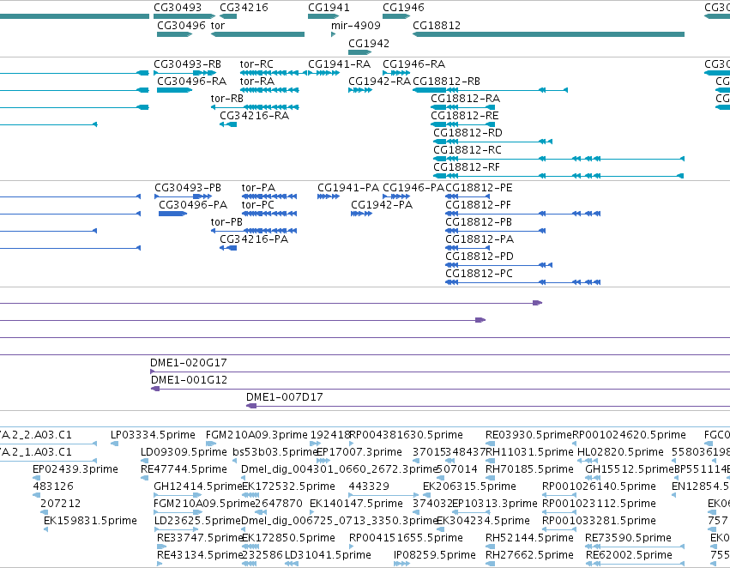Image resolution: width=730 pixels, height=568 pixels.
Task: Click the tor-RC transcript label
Action: pos(256,64)
